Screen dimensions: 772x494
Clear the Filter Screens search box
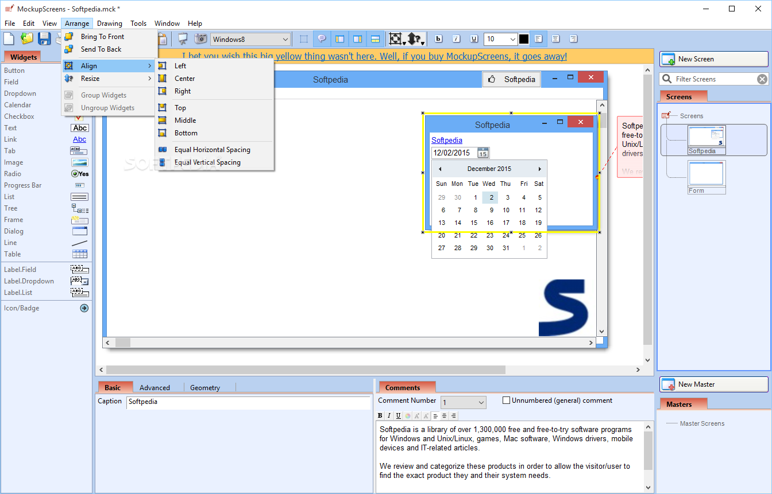(762, 79)
